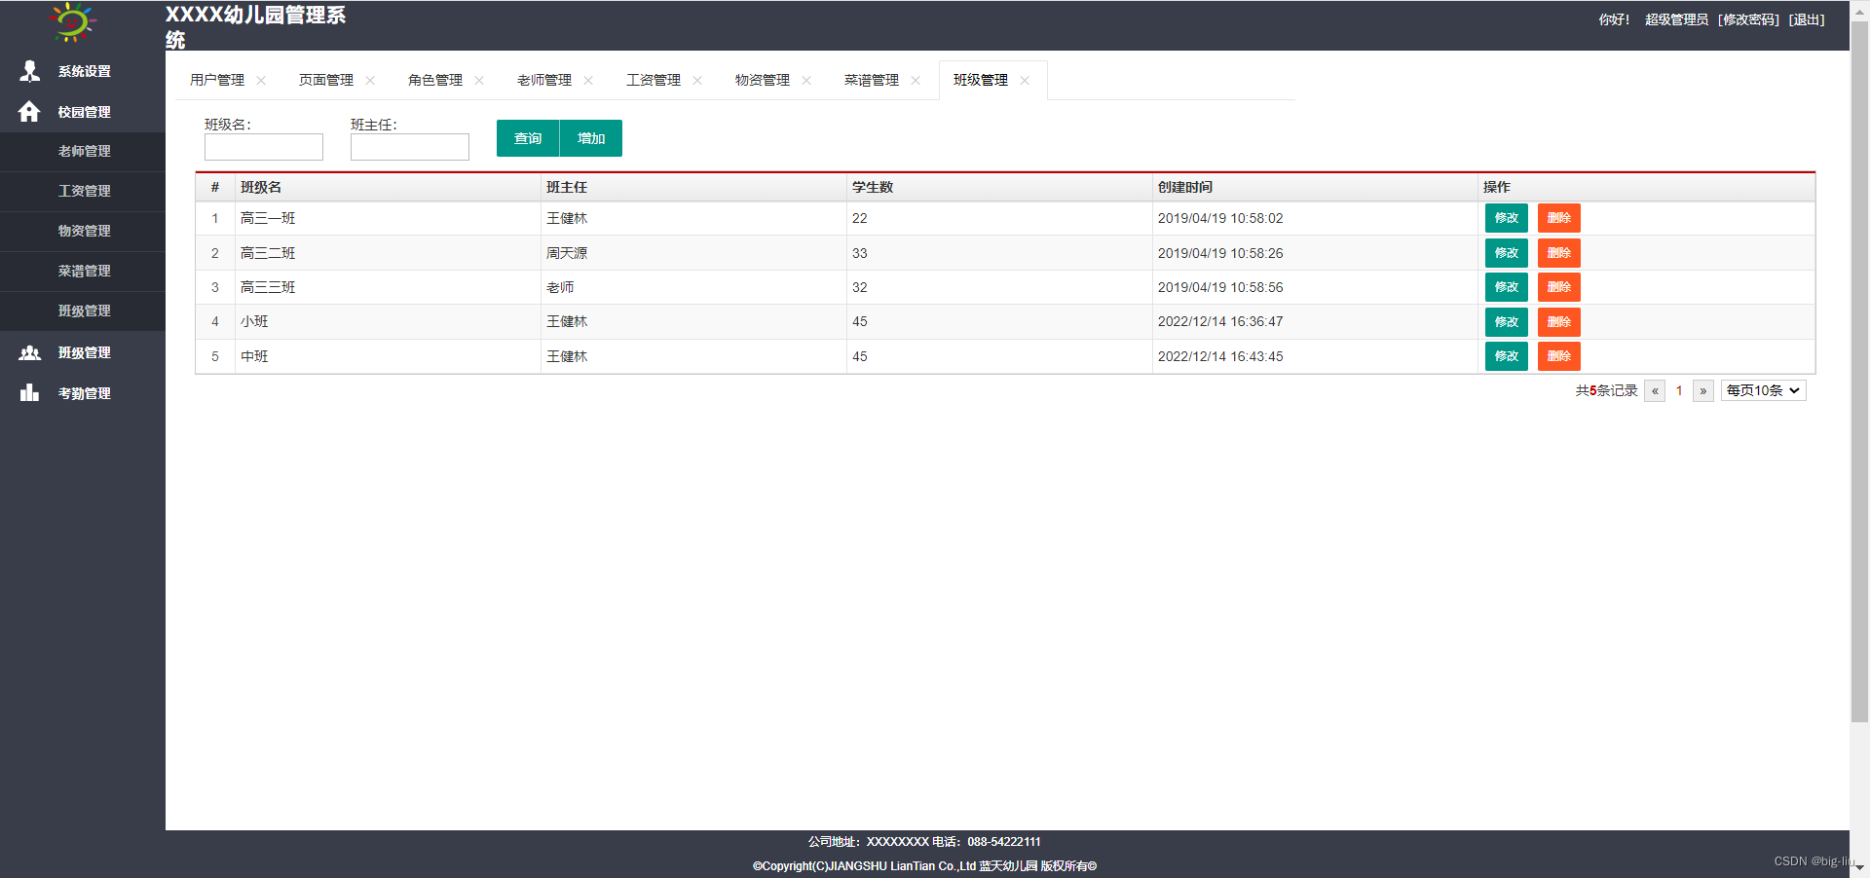Expand the 系统设置 menu
Image resolution: width=1870 pixels, height=878 pixels.
[x=83, y=71]
